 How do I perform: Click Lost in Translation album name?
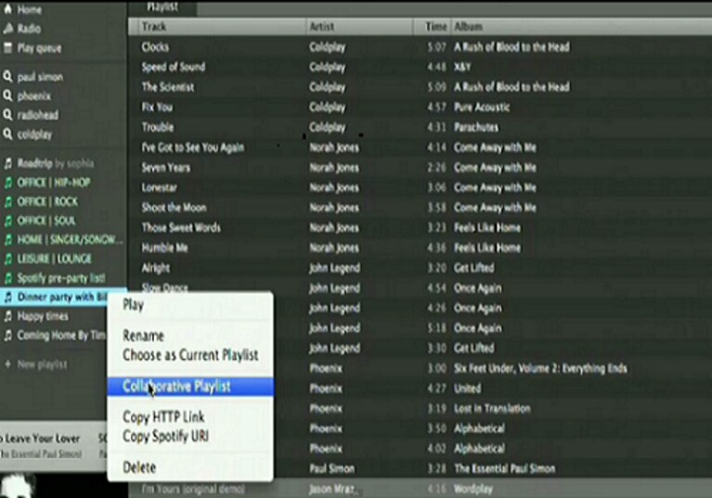[x=492, y=409]
